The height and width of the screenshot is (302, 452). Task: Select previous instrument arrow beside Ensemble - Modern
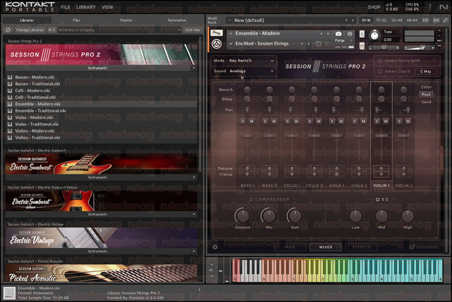(321, 34)
